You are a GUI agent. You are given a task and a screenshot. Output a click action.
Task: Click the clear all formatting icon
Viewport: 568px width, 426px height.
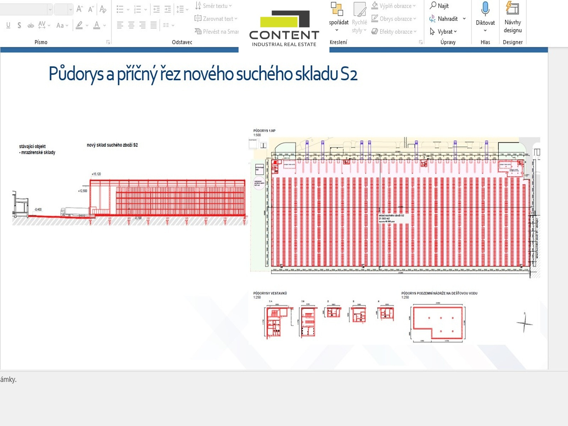click(103, 9)
